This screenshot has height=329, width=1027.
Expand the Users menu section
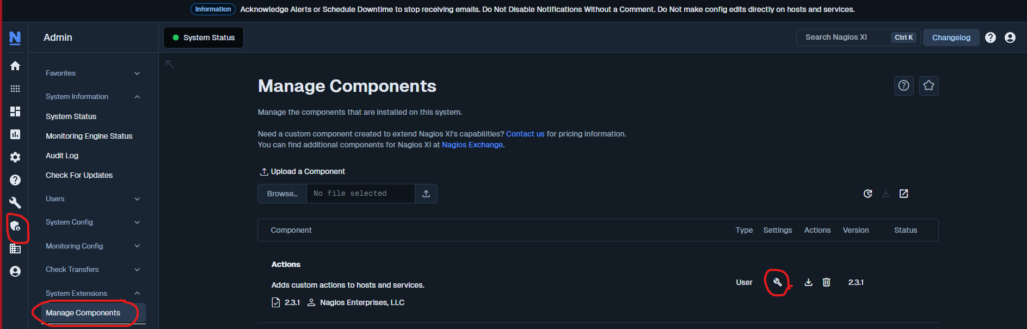[93, 199]
